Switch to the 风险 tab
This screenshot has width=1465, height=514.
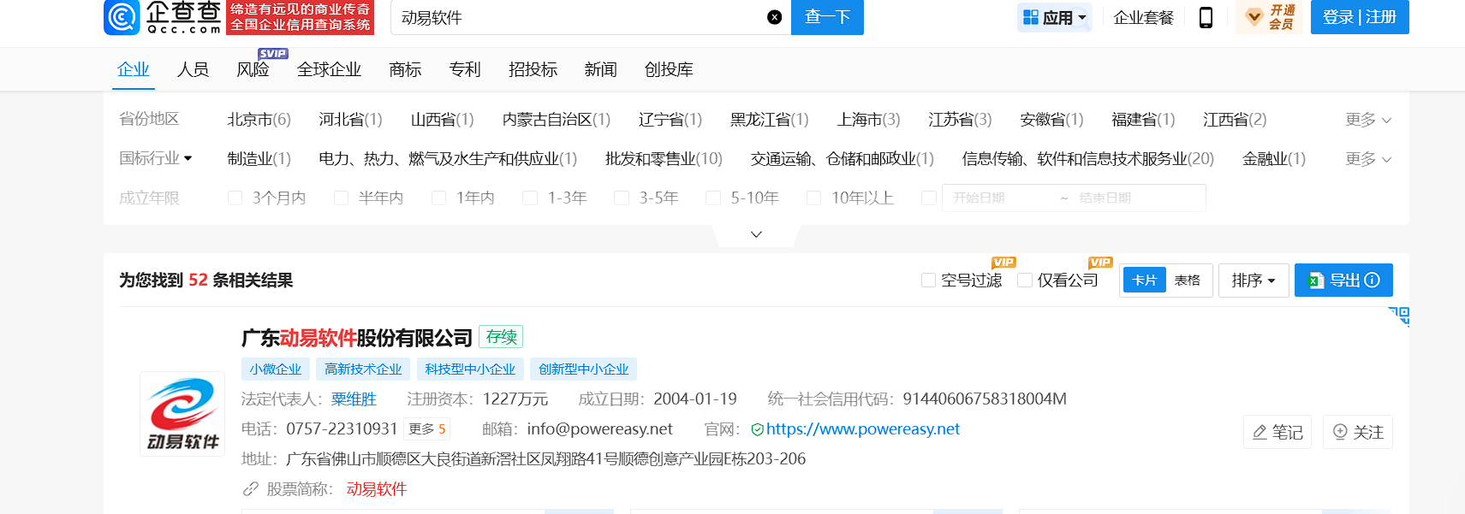253,69
